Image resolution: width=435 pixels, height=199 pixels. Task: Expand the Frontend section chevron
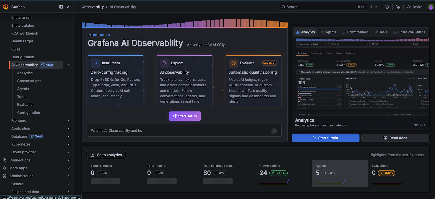coord(69,121)
